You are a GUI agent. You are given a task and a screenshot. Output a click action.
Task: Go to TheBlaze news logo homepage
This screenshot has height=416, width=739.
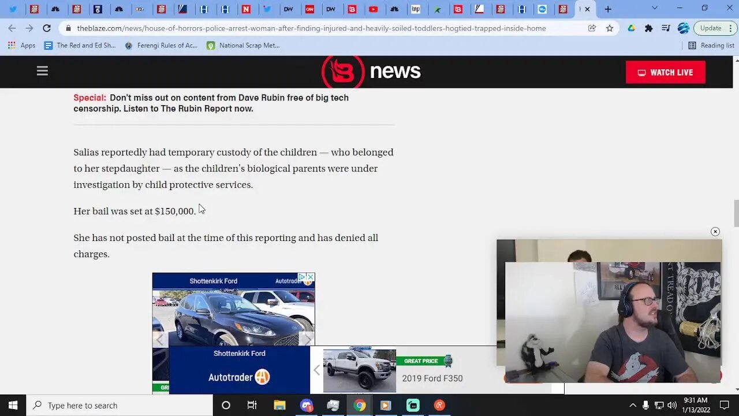tap(371, 72)
